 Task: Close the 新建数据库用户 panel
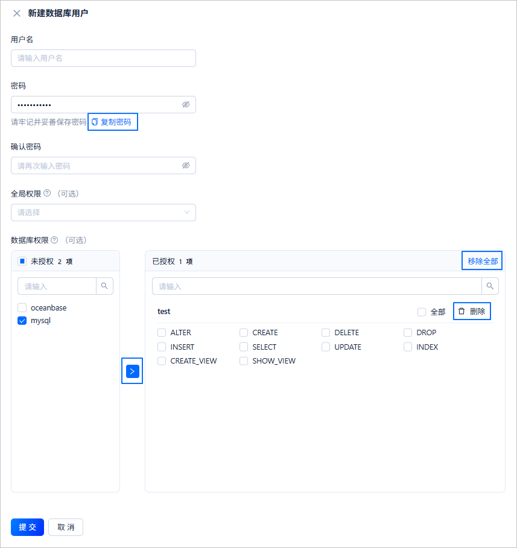pos(16,13)
